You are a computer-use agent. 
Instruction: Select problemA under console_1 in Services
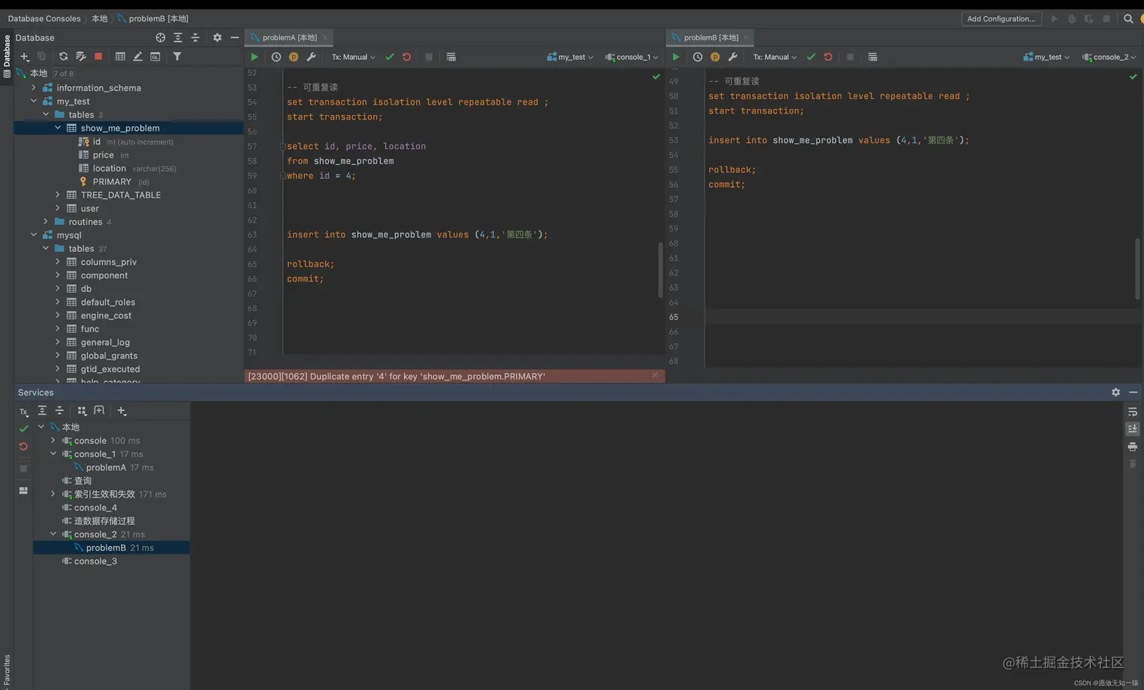106,468
